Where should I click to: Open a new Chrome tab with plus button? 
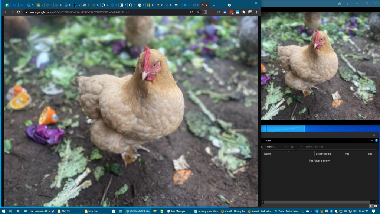point(214,5)
